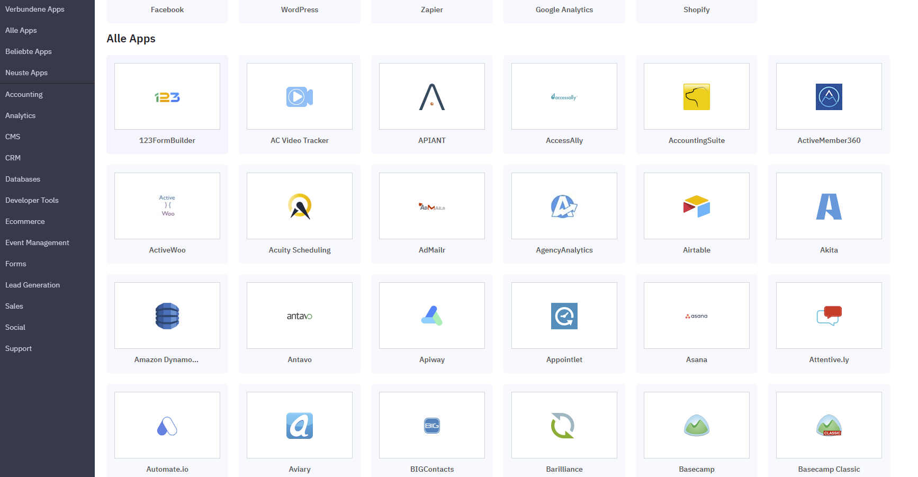918x477 pixels.
Task: Open the Forms category
Action: coord(16,264)
